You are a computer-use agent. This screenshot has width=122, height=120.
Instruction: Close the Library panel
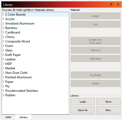(x=118, y=4)
